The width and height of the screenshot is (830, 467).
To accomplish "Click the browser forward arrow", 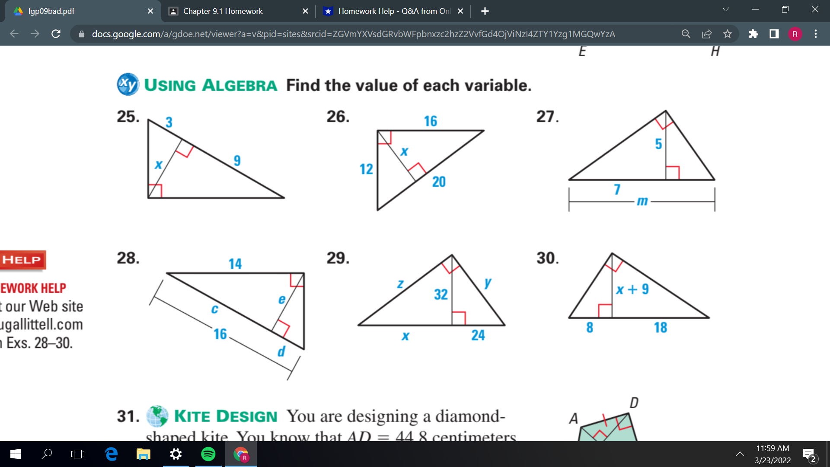I will pos(35,34).
